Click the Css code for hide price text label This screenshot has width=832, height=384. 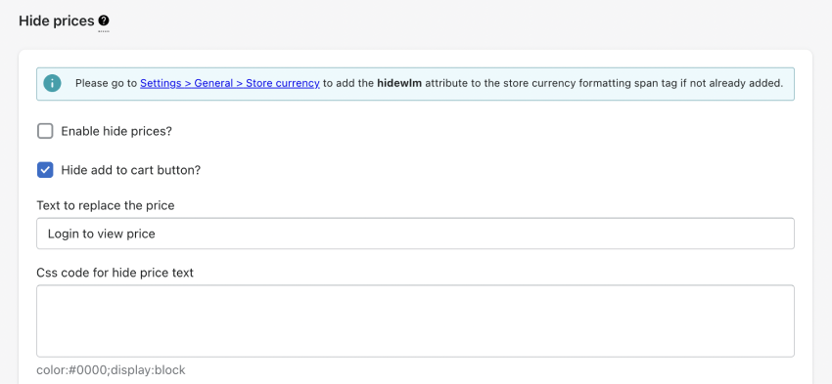click(x=116, y=273)
